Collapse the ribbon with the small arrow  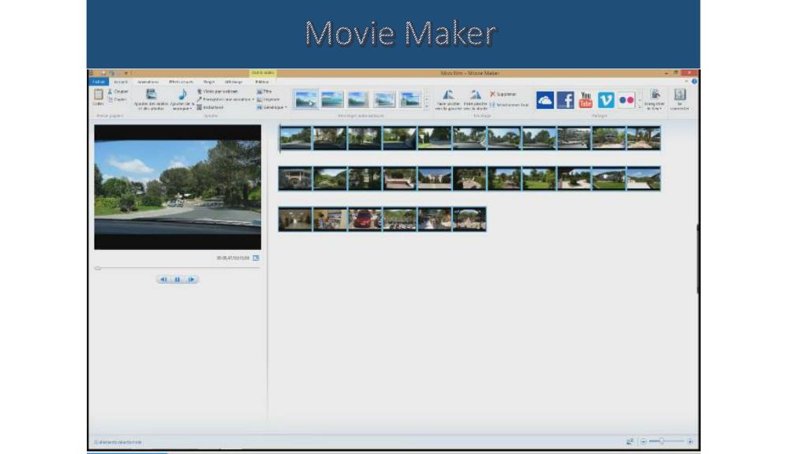686,82
